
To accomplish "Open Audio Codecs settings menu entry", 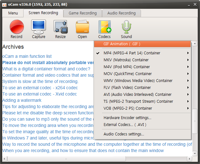I will pos(124,134).
